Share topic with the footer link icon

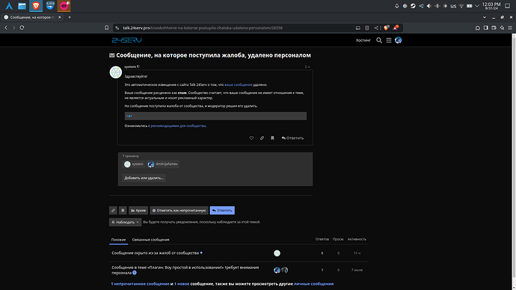click(x=113, y=211)
